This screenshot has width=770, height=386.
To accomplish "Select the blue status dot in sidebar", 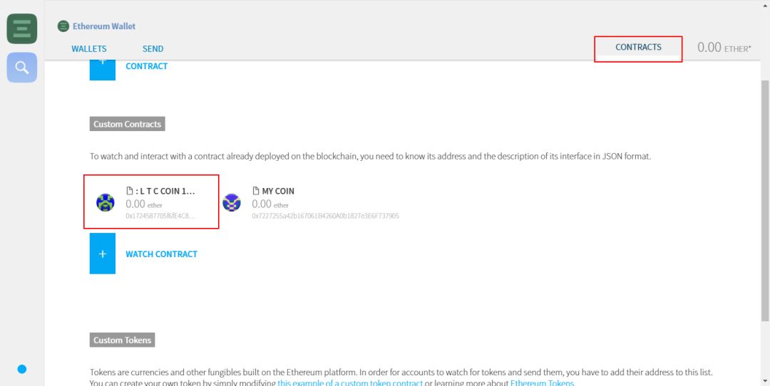I will [x=21, y=369].
